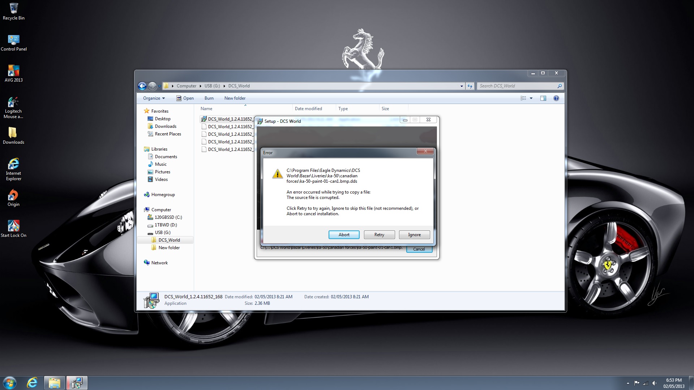Click Cancel in the DCS World Setup window
The image size is (694, 390).
(419, 249)
